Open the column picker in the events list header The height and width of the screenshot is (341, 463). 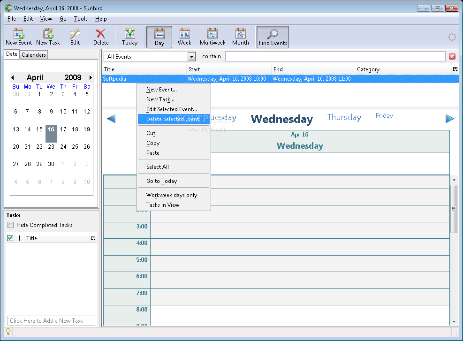coord(455,69)
